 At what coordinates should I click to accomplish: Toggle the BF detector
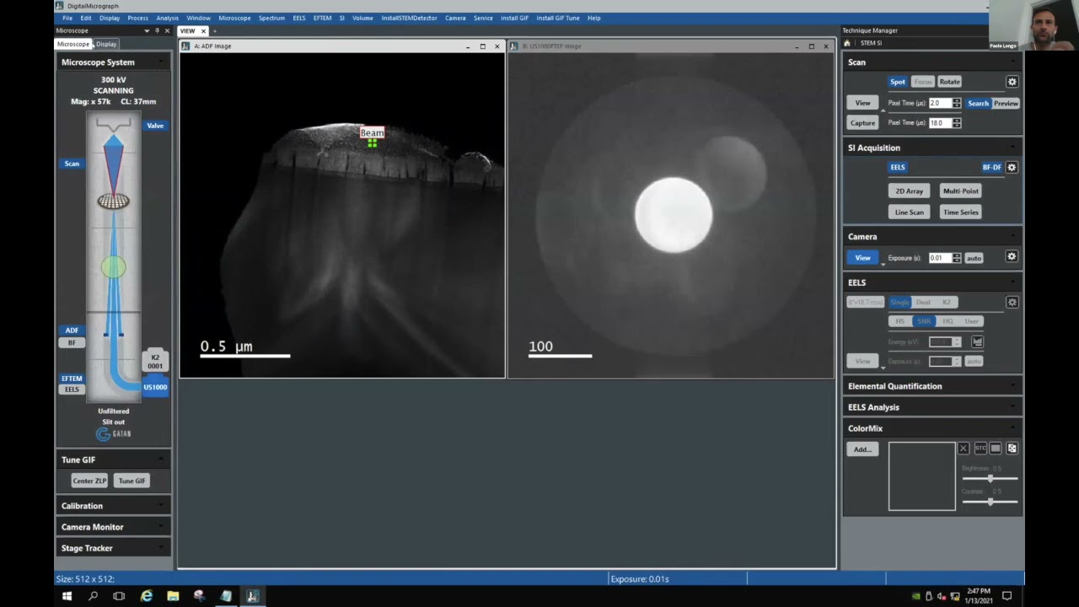point(72,342)
